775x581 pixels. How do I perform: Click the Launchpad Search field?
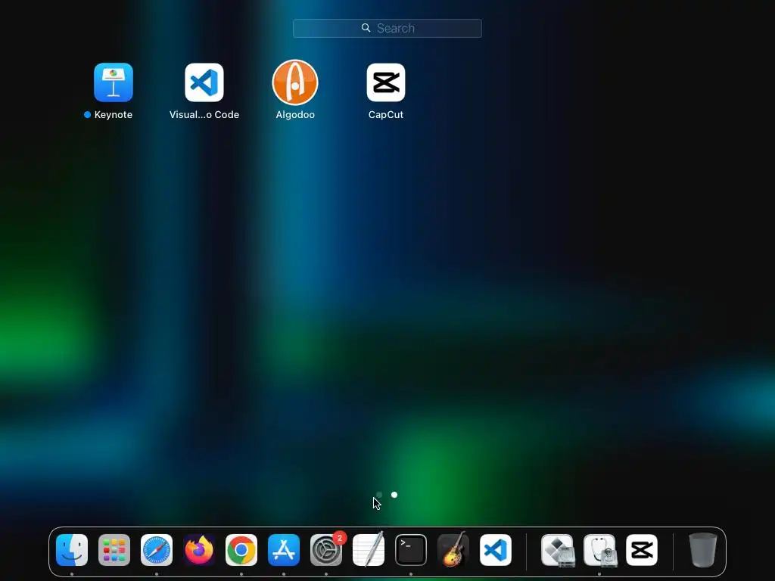(387, 28)
